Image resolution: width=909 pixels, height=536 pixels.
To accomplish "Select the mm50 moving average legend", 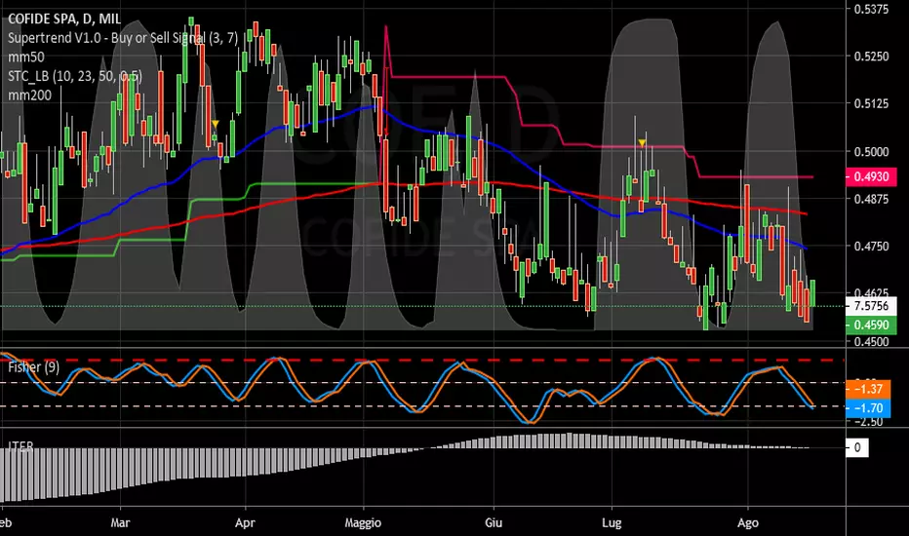I will pyautogui.click(x=22, y=57).
